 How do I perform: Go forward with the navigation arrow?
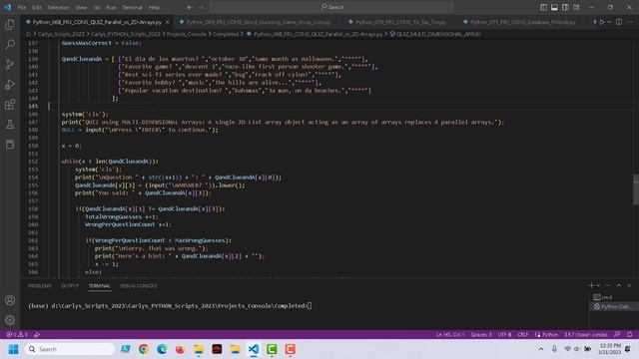[202, 7]
